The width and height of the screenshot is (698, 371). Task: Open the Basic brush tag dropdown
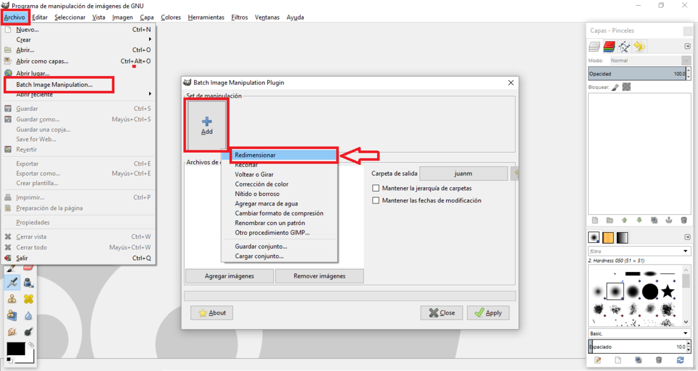click(x=639, y=333)
